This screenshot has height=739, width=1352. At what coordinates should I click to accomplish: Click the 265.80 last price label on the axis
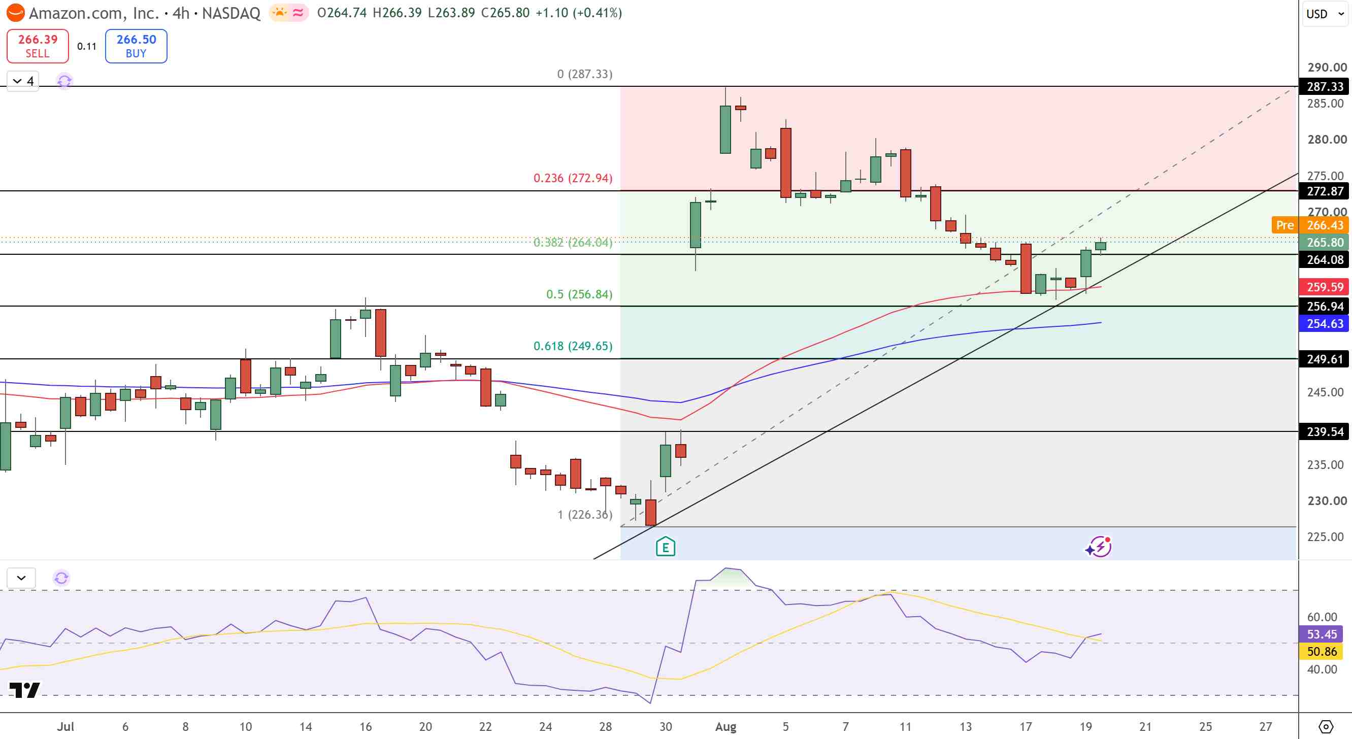tap(1324, 243)
